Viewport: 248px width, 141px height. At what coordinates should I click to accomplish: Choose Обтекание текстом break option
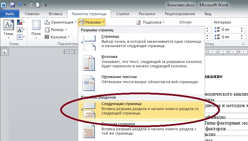(141, 83)
